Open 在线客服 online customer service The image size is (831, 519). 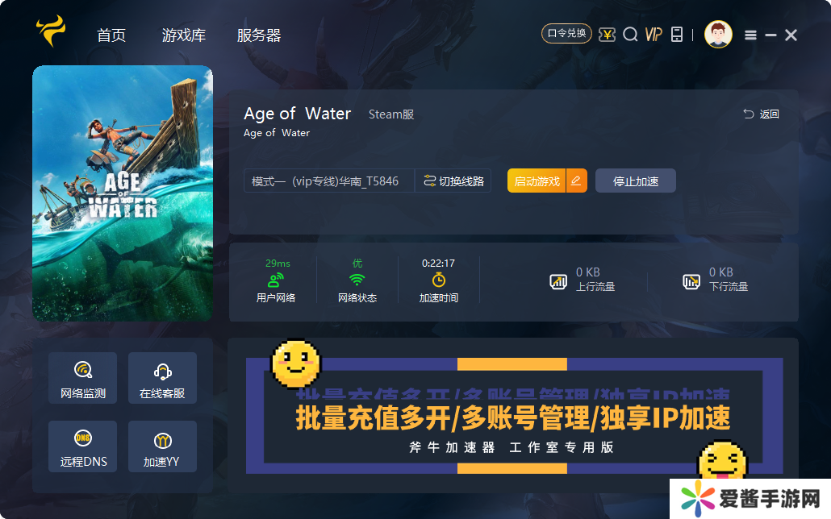[x=162, y=379]
